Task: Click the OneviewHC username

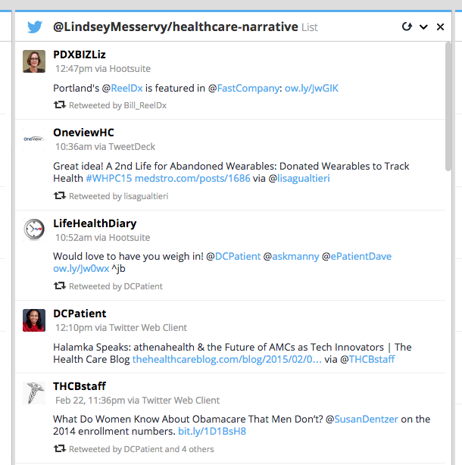Action: (x=83, y=133)
